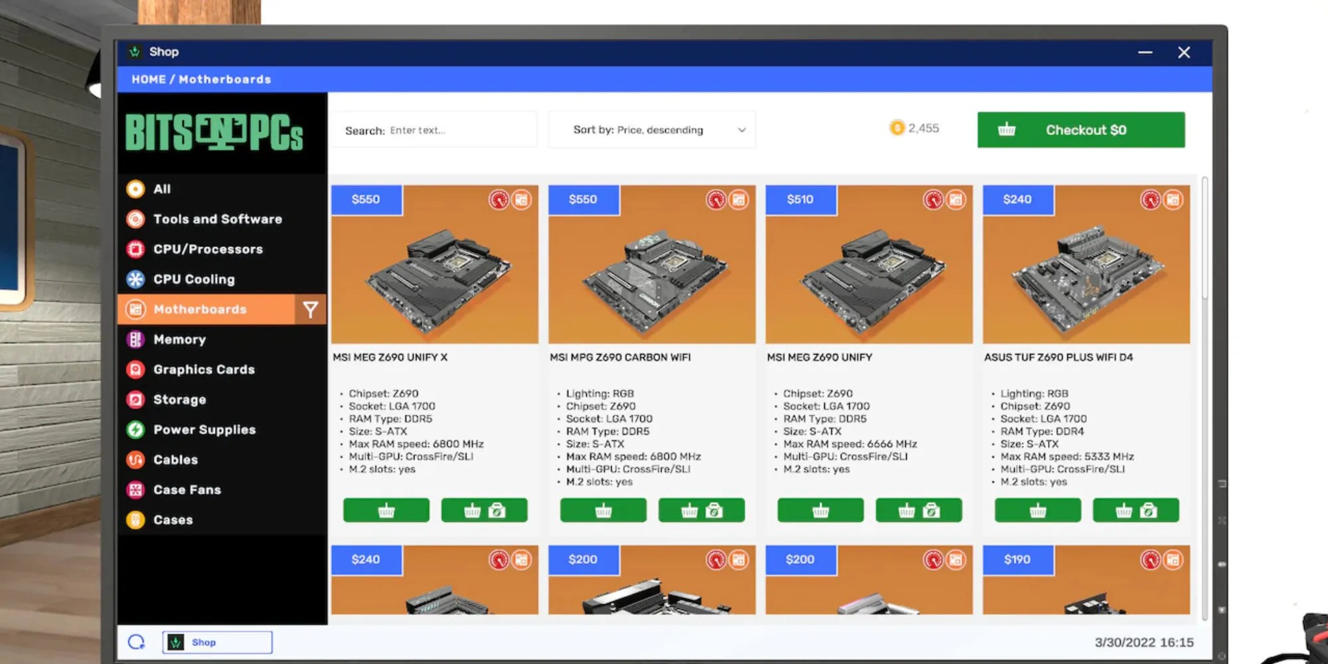Image resolution: width=1328 pixels, height=664 pixels.
Task: Click the taskbar clock '3/30/2022 16:15'
Action: [1144, 642]
